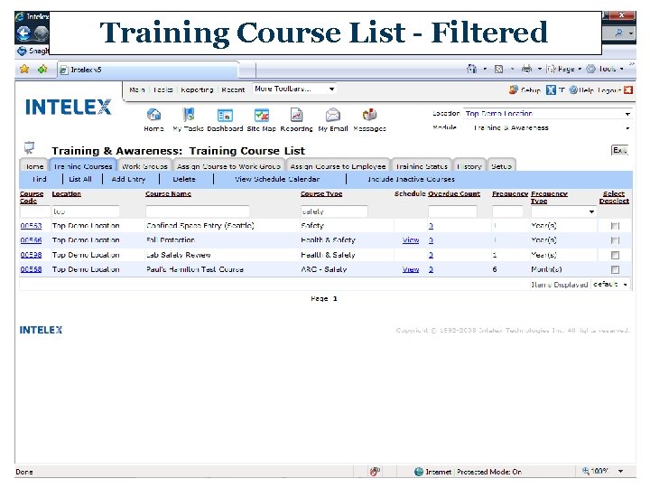Open the Site Map icon
This screenshot has height=488, width=650.
[x=262, y=115]
